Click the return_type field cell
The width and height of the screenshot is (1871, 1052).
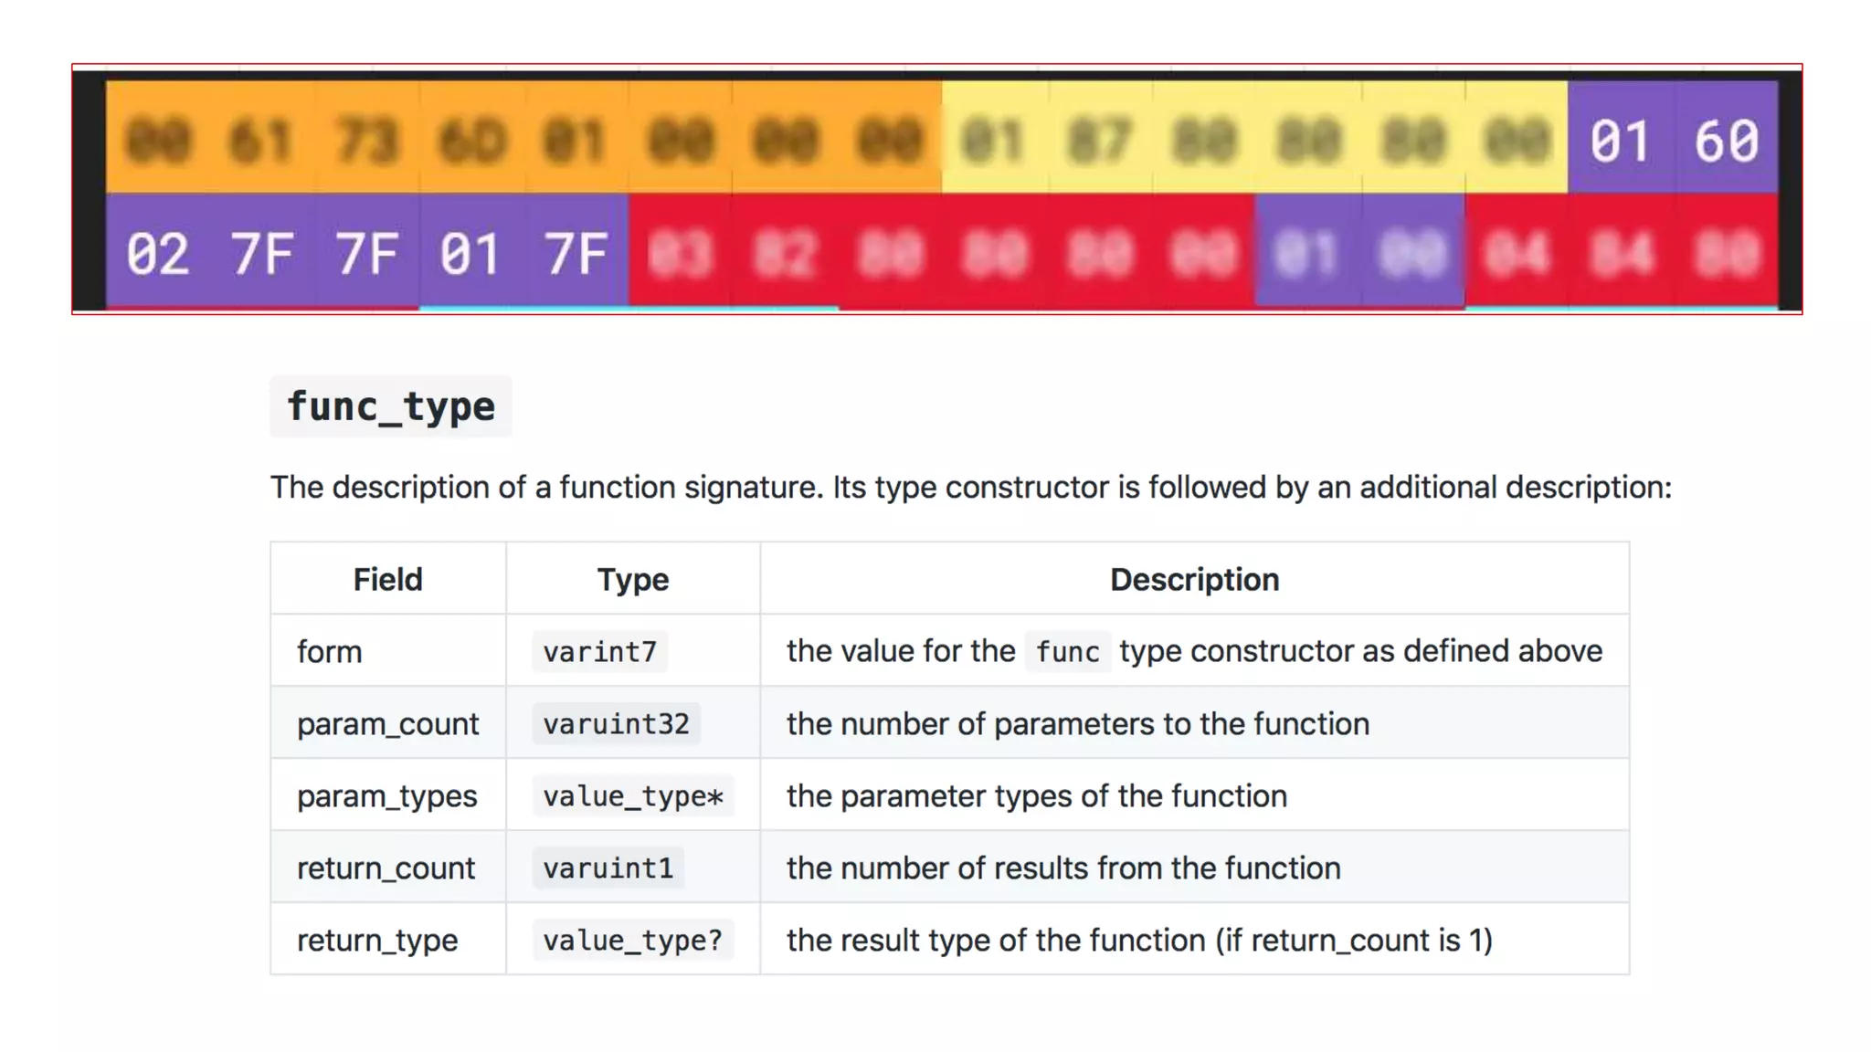click(377, 940)
